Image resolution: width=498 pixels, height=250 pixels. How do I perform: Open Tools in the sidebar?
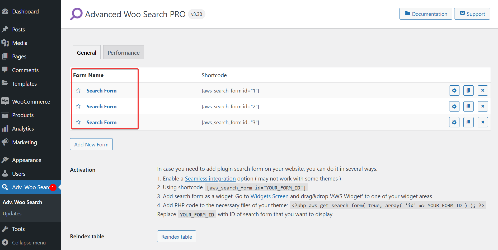tap(31, 229)
